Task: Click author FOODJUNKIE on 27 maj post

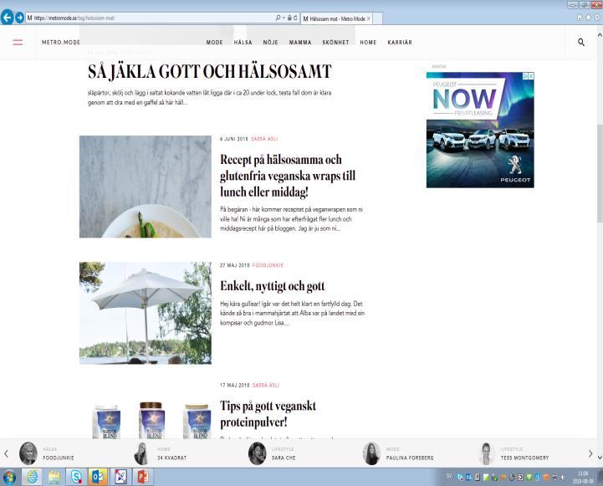Action: [x=268, y=265]
